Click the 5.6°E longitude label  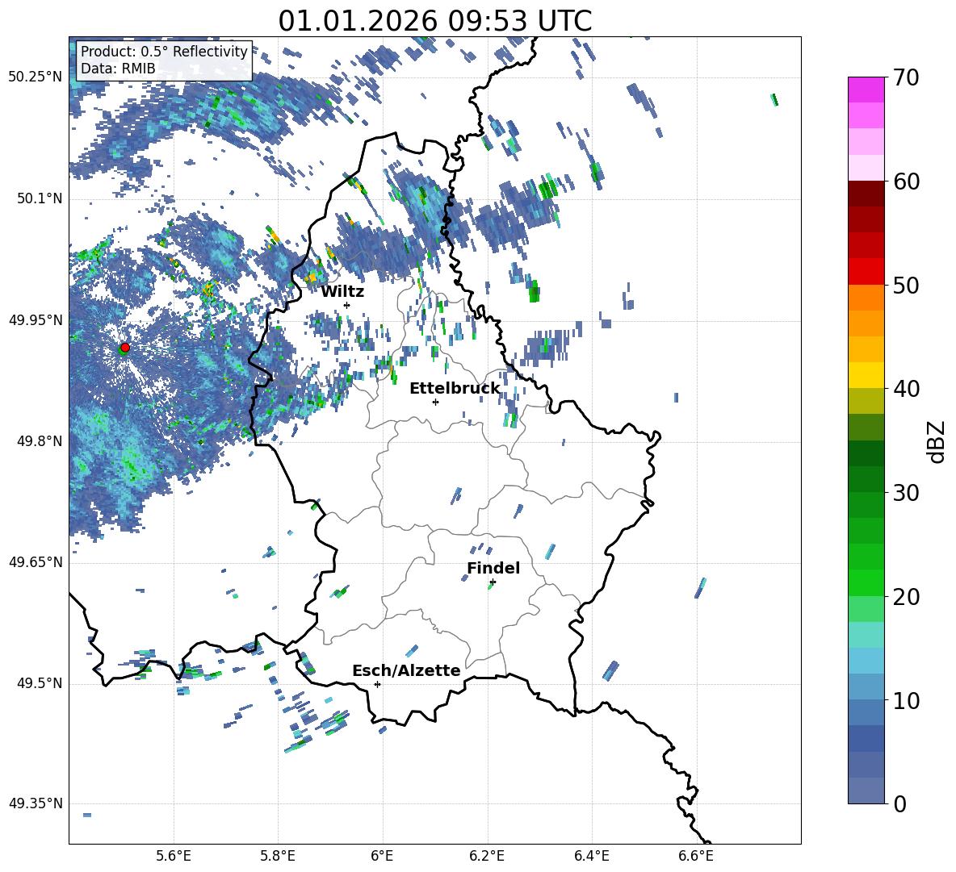174,857
